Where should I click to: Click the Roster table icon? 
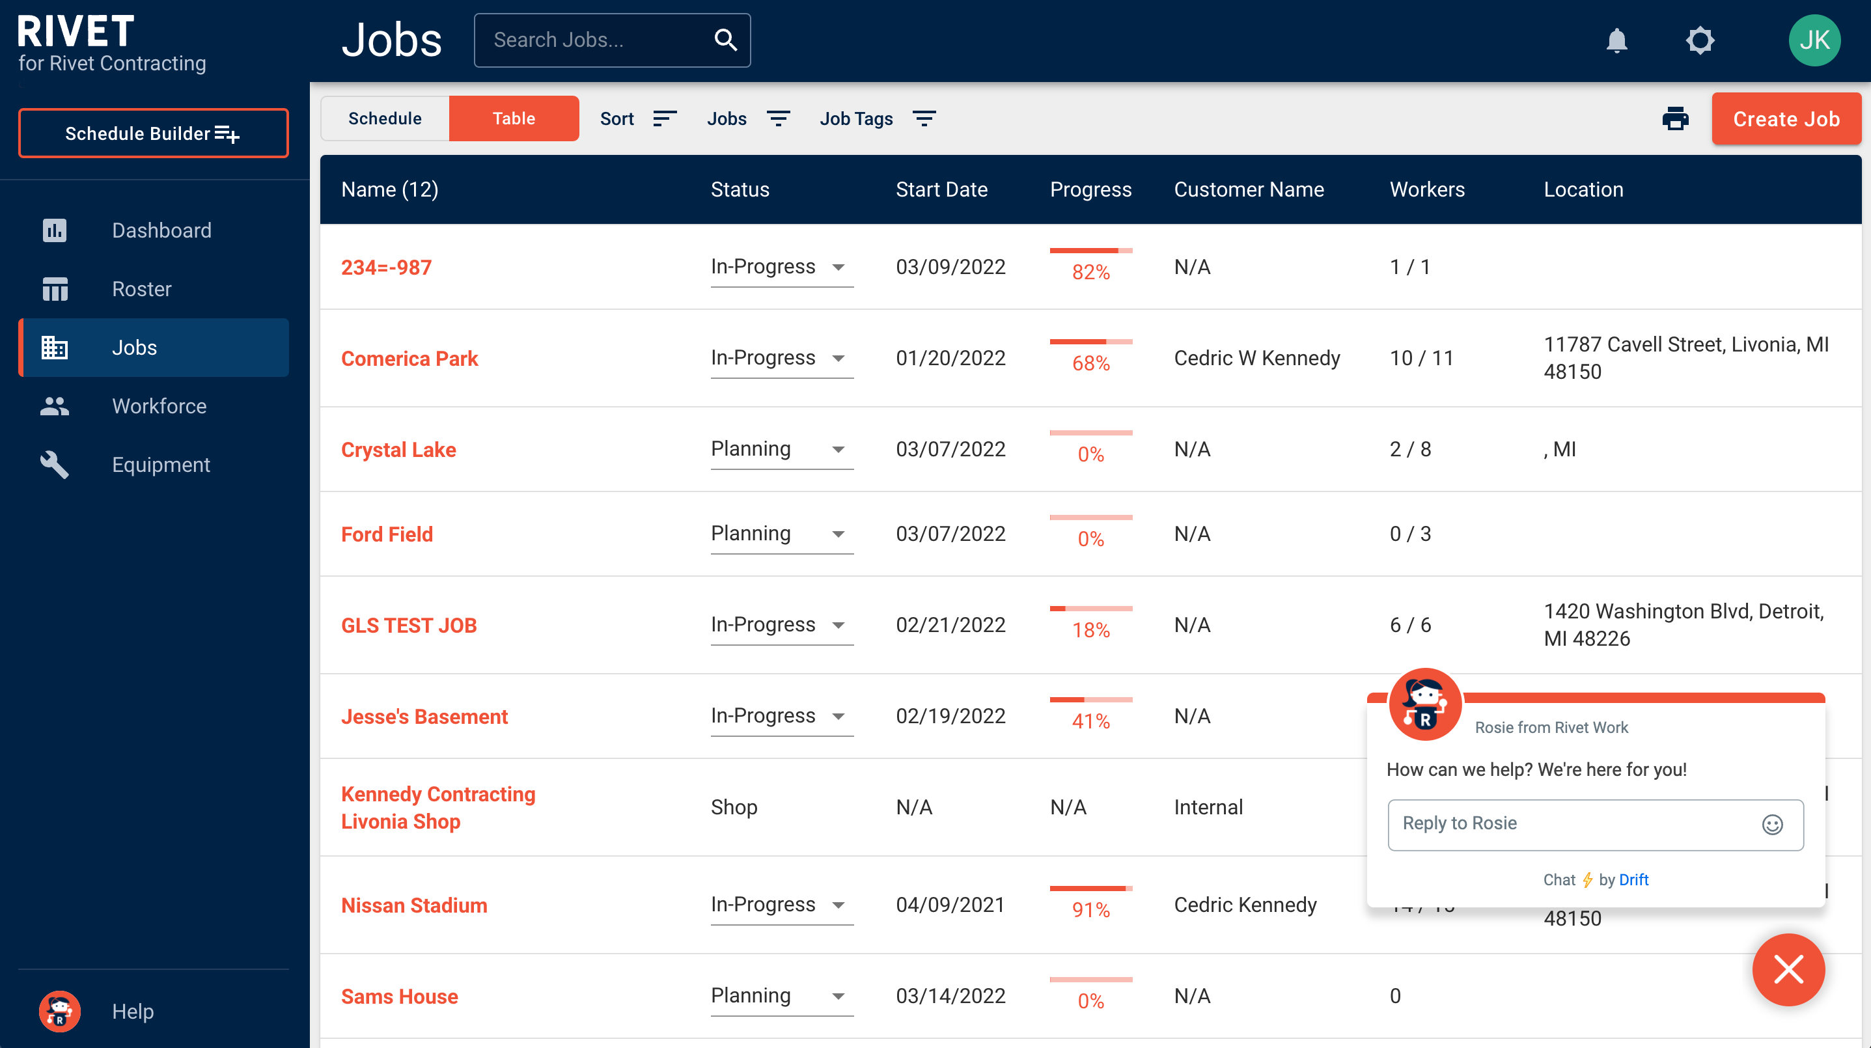coord(55,289)
